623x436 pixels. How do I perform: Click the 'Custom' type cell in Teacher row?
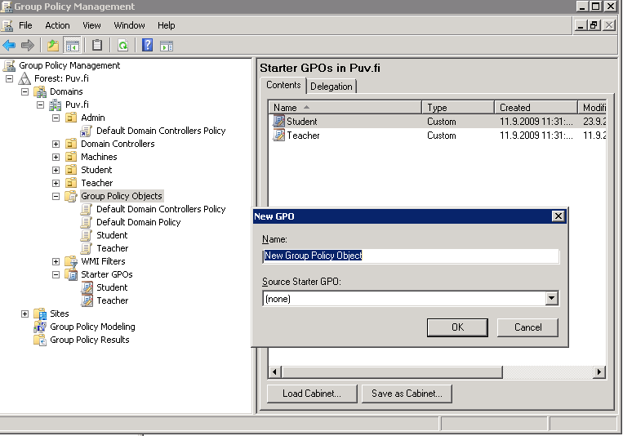[442, 136]
